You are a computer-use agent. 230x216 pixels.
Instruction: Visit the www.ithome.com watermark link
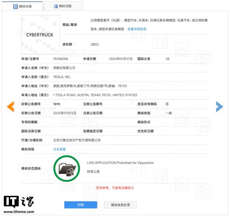tap(19, 212)
